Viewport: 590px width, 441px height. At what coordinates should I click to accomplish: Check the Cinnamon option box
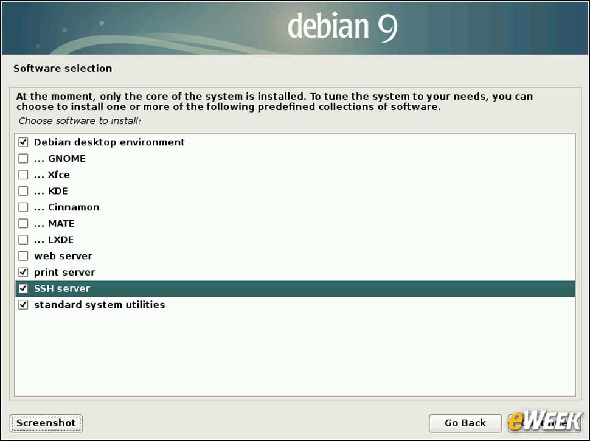pyautogui.click(x=23, y=207)
